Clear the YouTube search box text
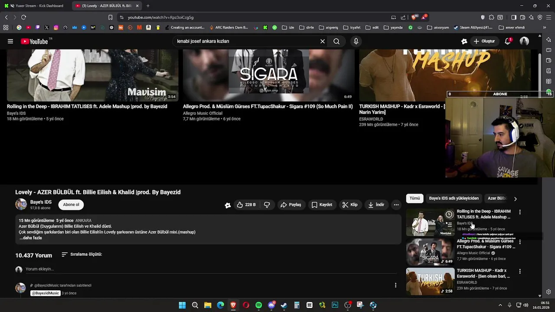The height and width of the screenshot is (312, 555). (x=323, y=41)
